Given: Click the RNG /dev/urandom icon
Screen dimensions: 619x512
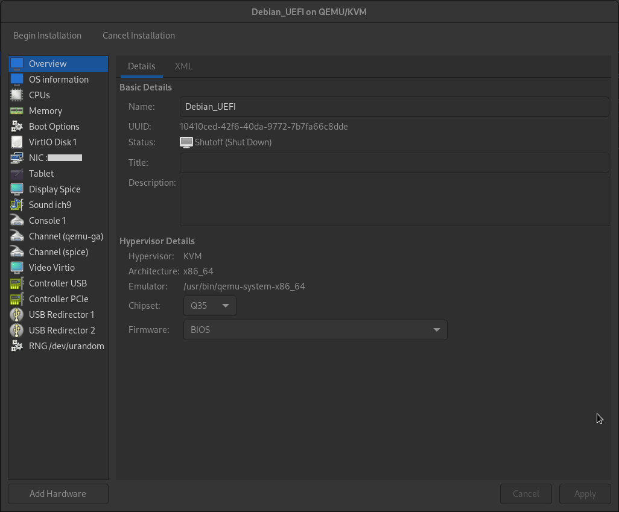Looking at the screenshot, I should (x=17, y=346).
